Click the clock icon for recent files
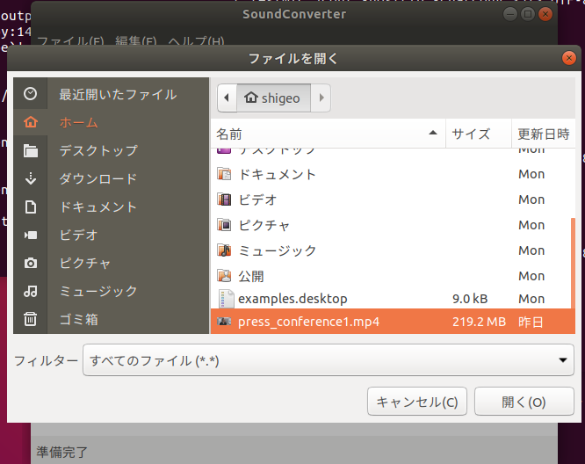 click(x=30, y=94)
